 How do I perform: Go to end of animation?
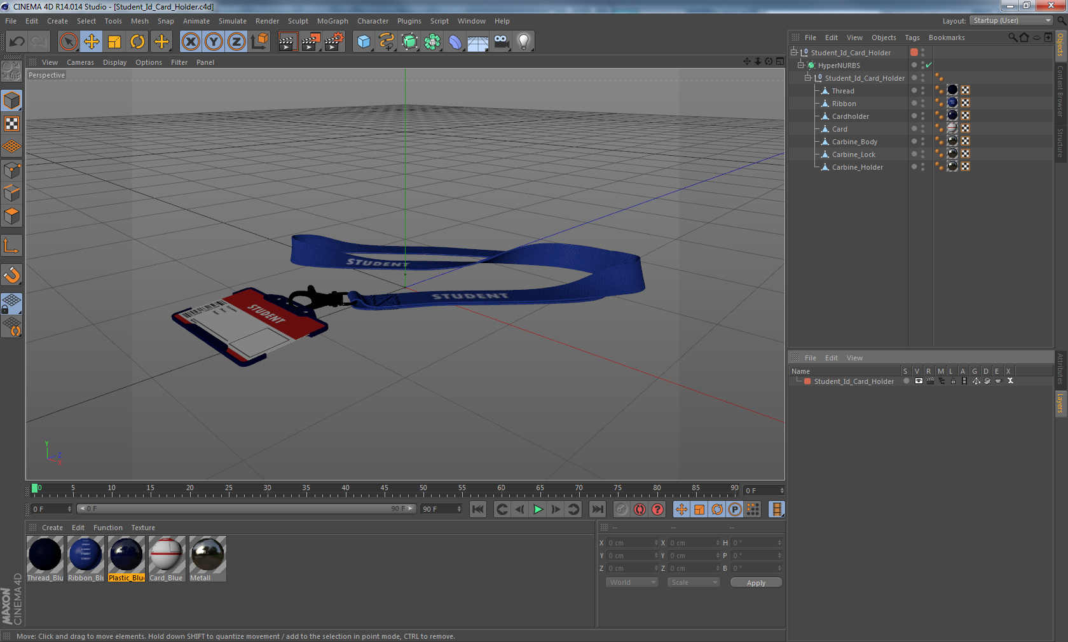click(x=598, y=509)
